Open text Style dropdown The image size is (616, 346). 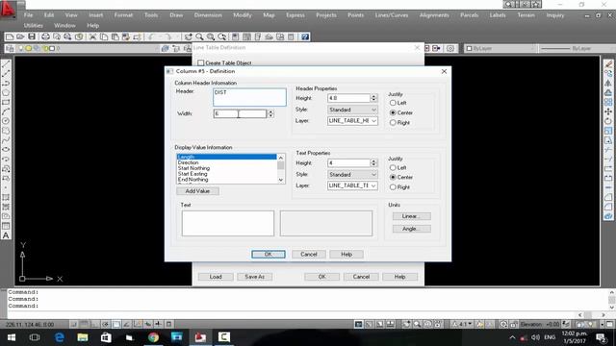click(x=352, y=174)
